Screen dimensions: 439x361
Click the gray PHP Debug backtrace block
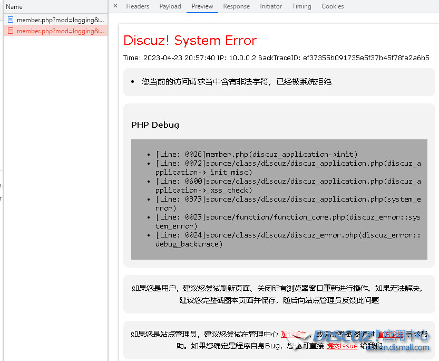[278, 199]
